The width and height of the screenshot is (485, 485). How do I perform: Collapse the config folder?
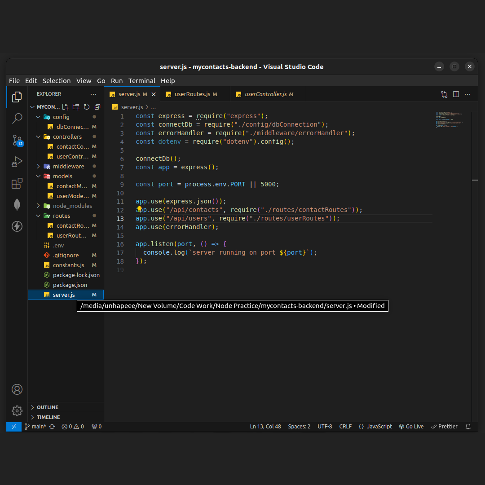[66, 117]
